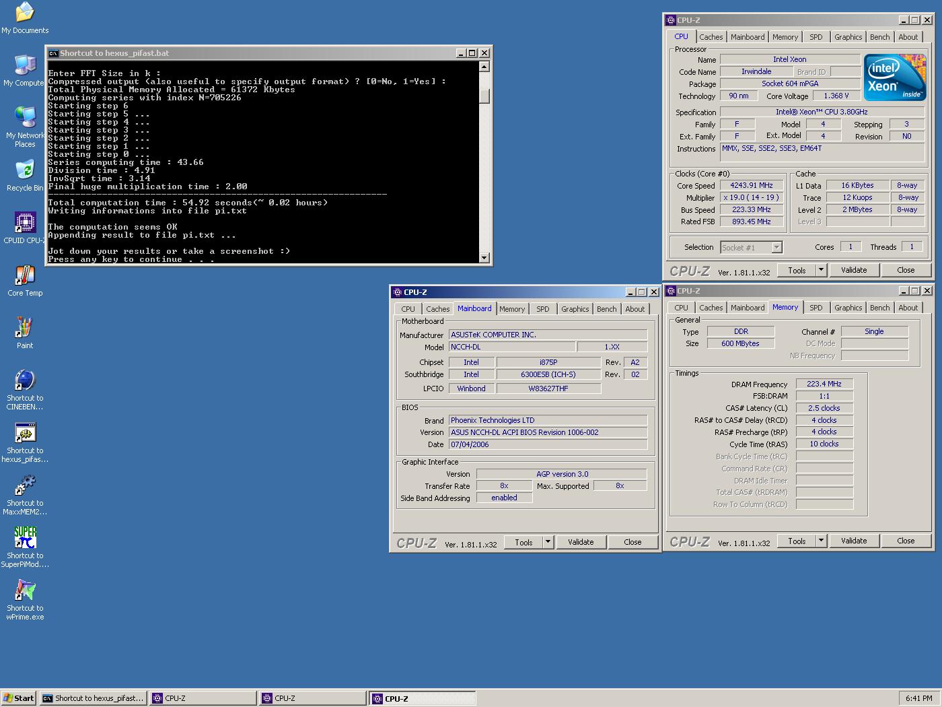Switch to Mainboard tab in CPU window
This screenshot has width=942, height=707.
[x=748, y=37]
